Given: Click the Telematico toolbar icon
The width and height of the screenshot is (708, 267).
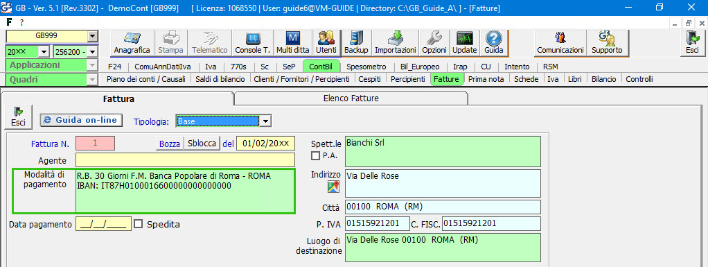Looking at the screenshot, I should coord(209,44).
